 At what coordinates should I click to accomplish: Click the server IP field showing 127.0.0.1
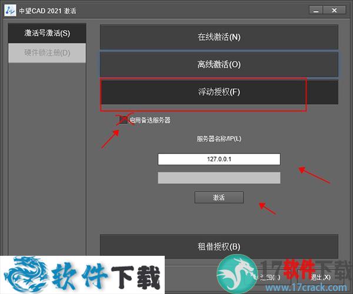219,159
